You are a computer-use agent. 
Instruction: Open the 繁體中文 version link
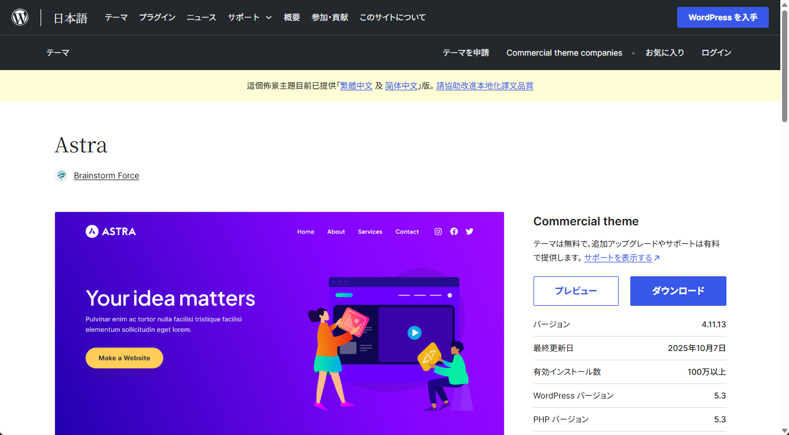pos(356,86)
